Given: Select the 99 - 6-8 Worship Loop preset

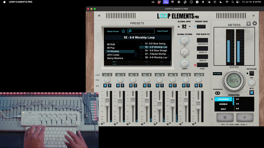Looking at the screenshot, I should [156, 57].
